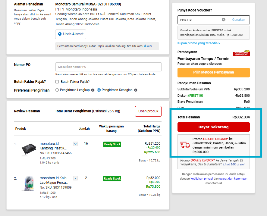Image resolution: width=267 pixels, height=216 pixels.
Task: Click the Pembayaran Tempo (TOP) badge icon
Action: 241,53
